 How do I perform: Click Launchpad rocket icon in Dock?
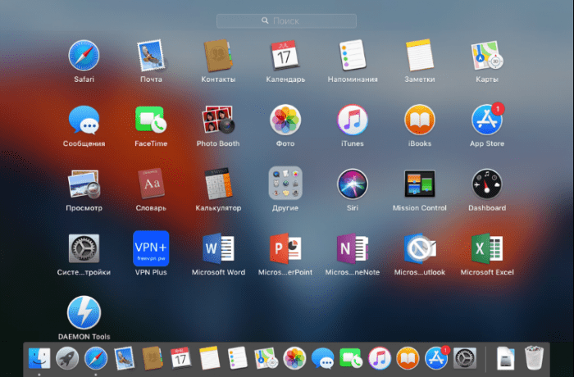67,358
